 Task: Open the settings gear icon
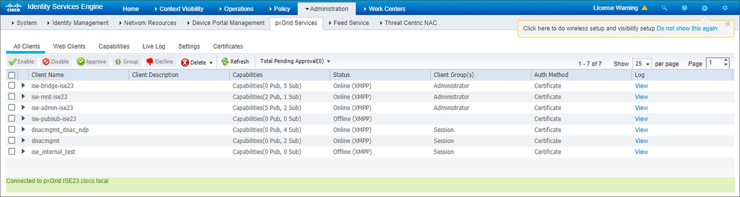tap(725, 8)
